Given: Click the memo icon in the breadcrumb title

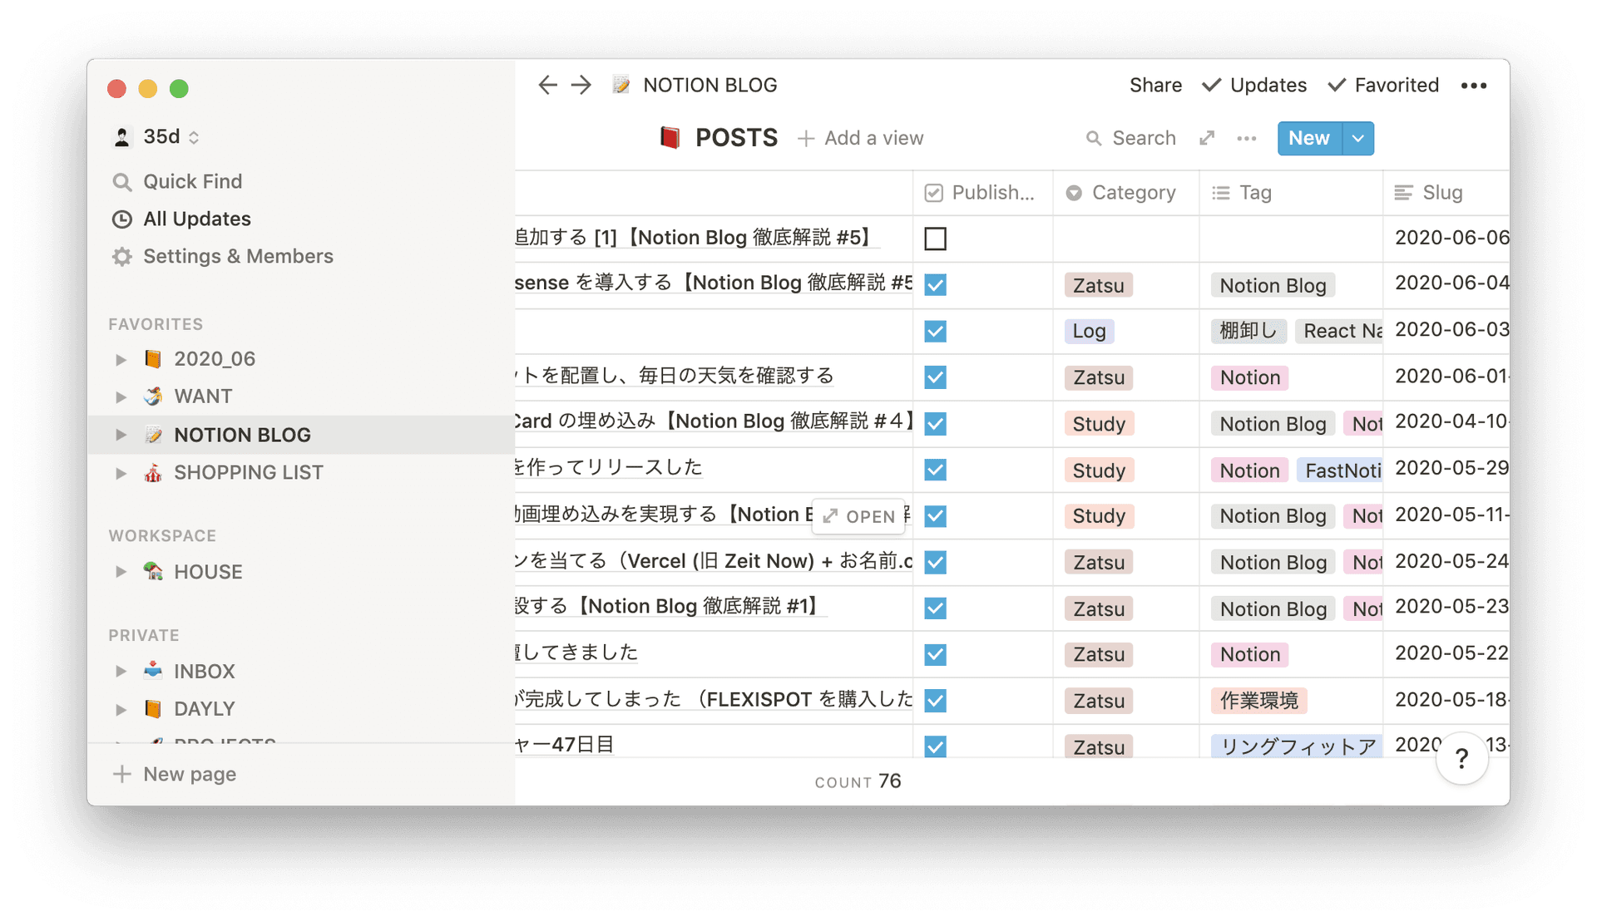Looking at the screenshot, I should [621, 85].
